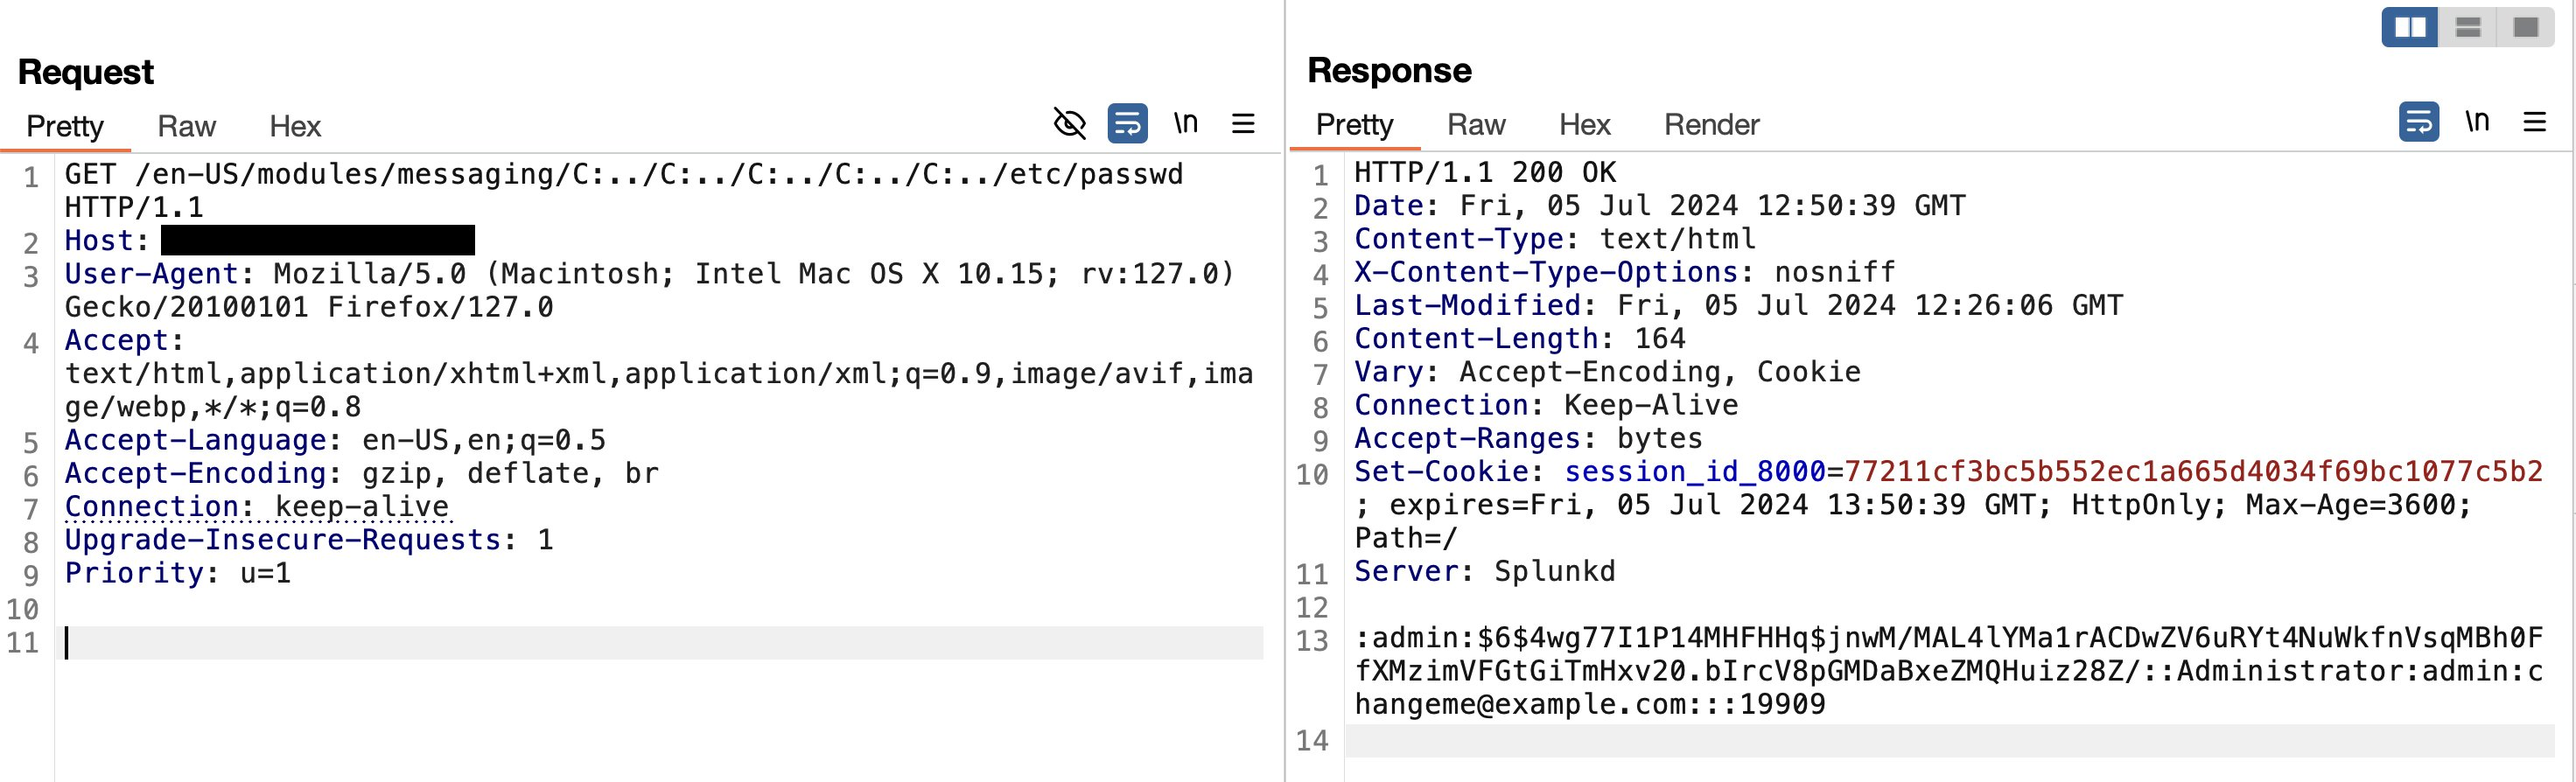
Task: Open the Response Render tab
Action: pyautogui.click(x=1711, y=124)
